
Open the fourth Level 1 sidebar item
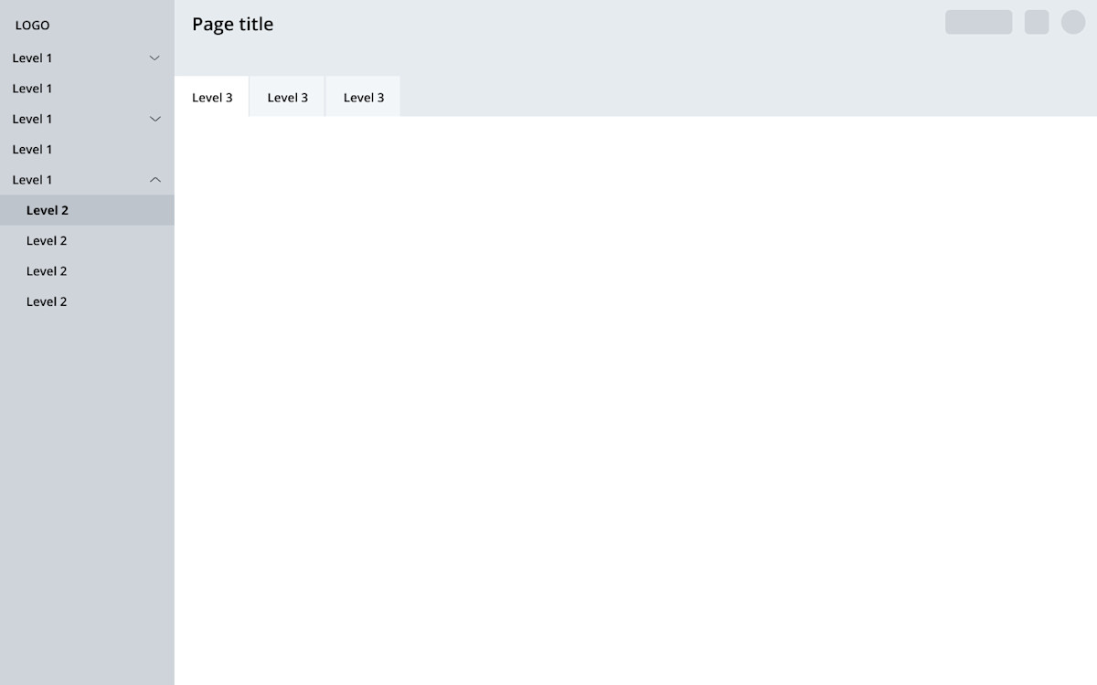coord(32,150)
